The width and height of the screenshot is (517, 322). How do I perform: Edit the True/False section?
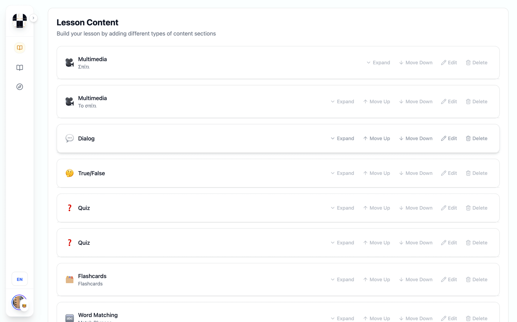(449, 173)
